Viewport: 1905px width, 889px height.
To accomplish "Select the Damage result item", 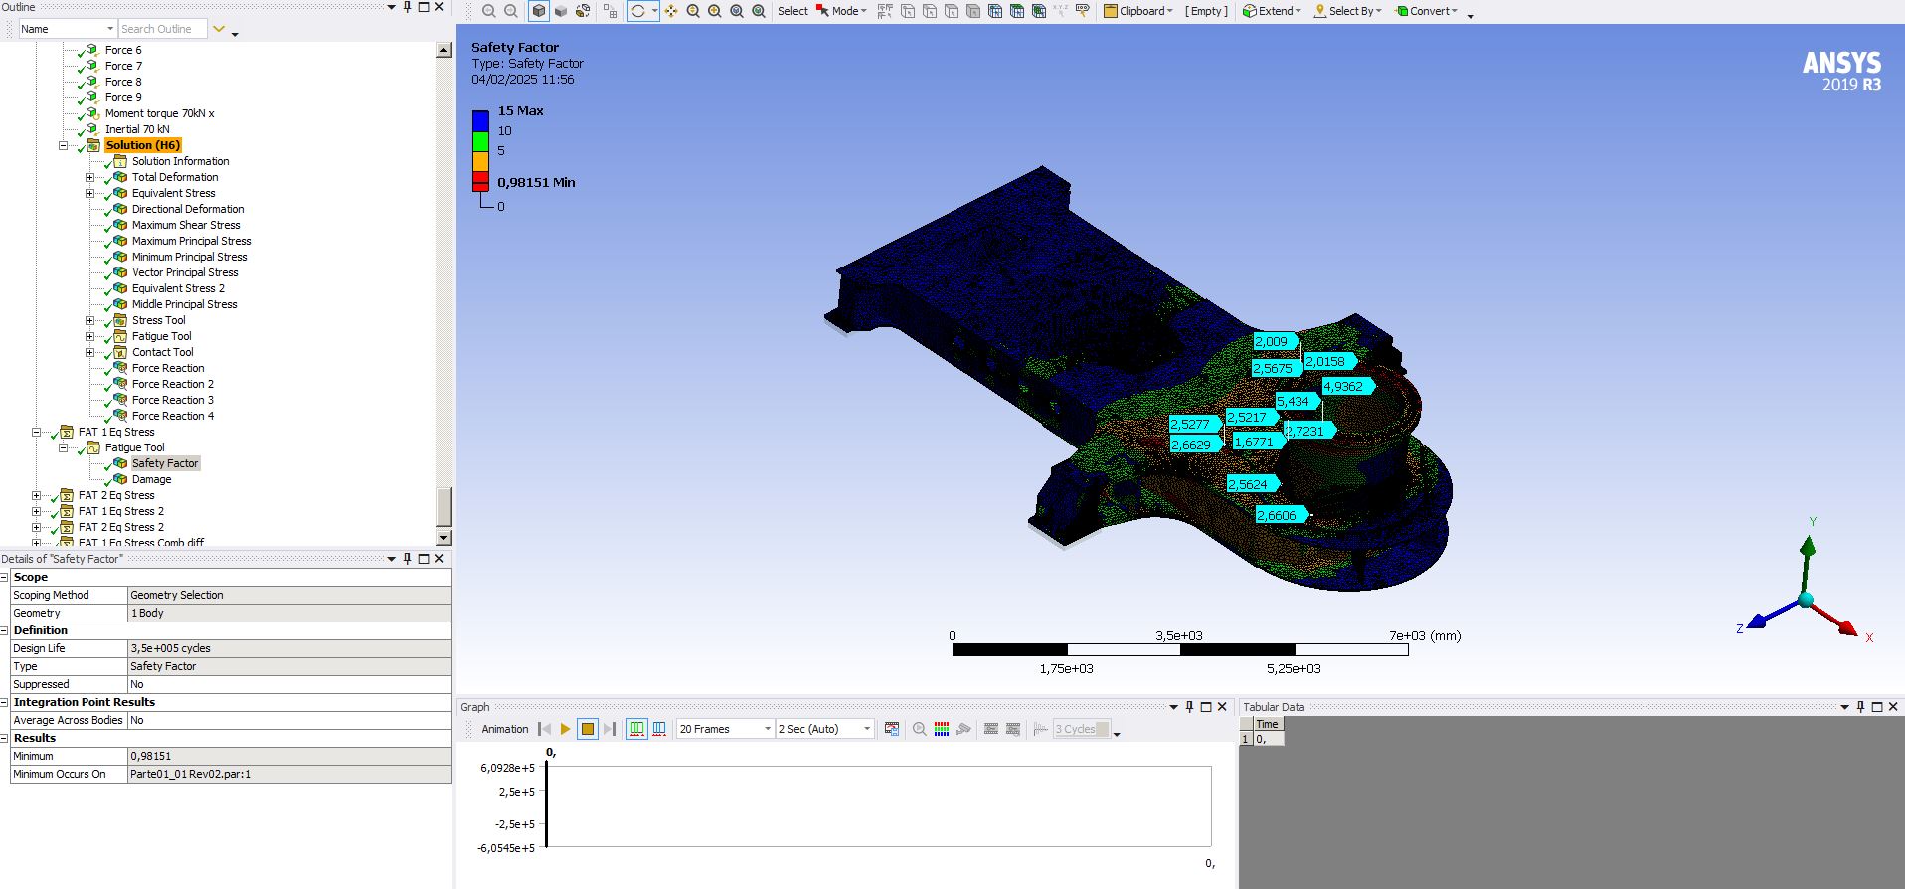I will (151, 479).
